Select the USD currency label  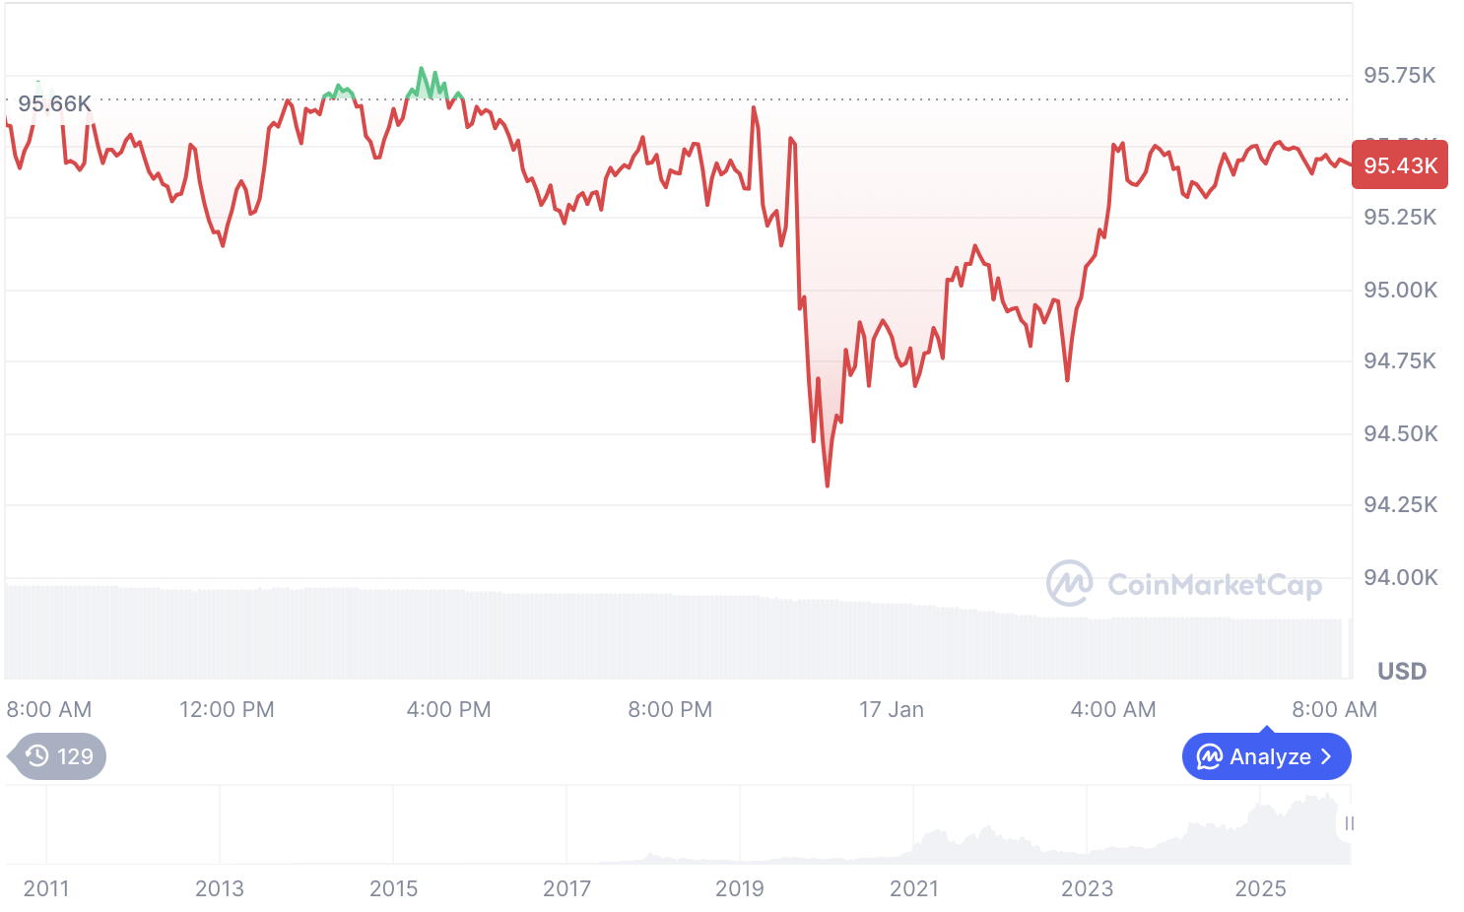coord(1402,671)
